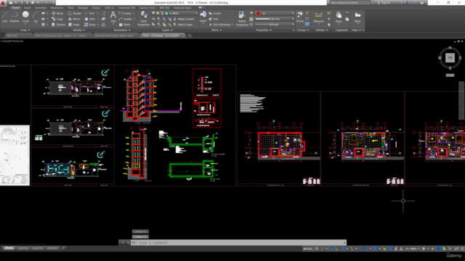Click Sign In link

[x=386, y=3]
